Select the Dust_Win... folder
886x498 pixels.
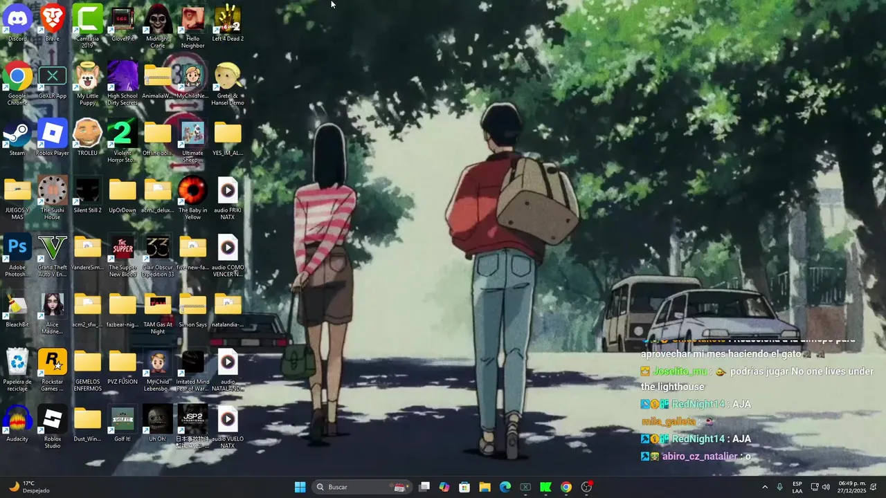87,423
